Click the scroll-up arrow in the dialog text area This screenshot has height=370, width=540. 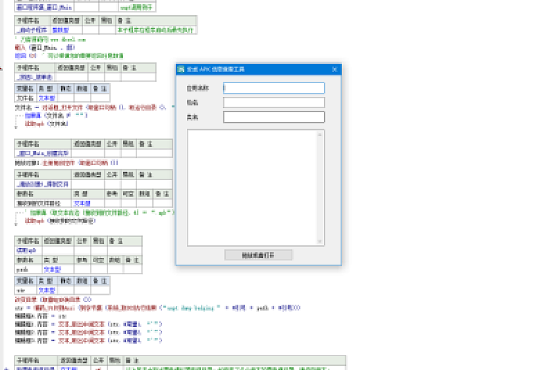click(x=321, y=133)
